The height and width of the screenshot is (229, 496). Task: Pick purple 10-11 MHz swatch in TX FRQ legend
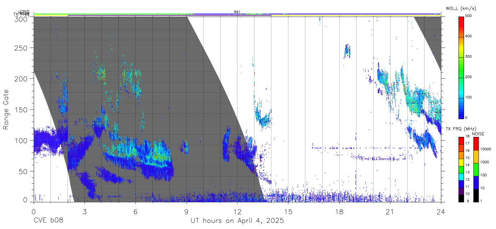coord(461,191)
